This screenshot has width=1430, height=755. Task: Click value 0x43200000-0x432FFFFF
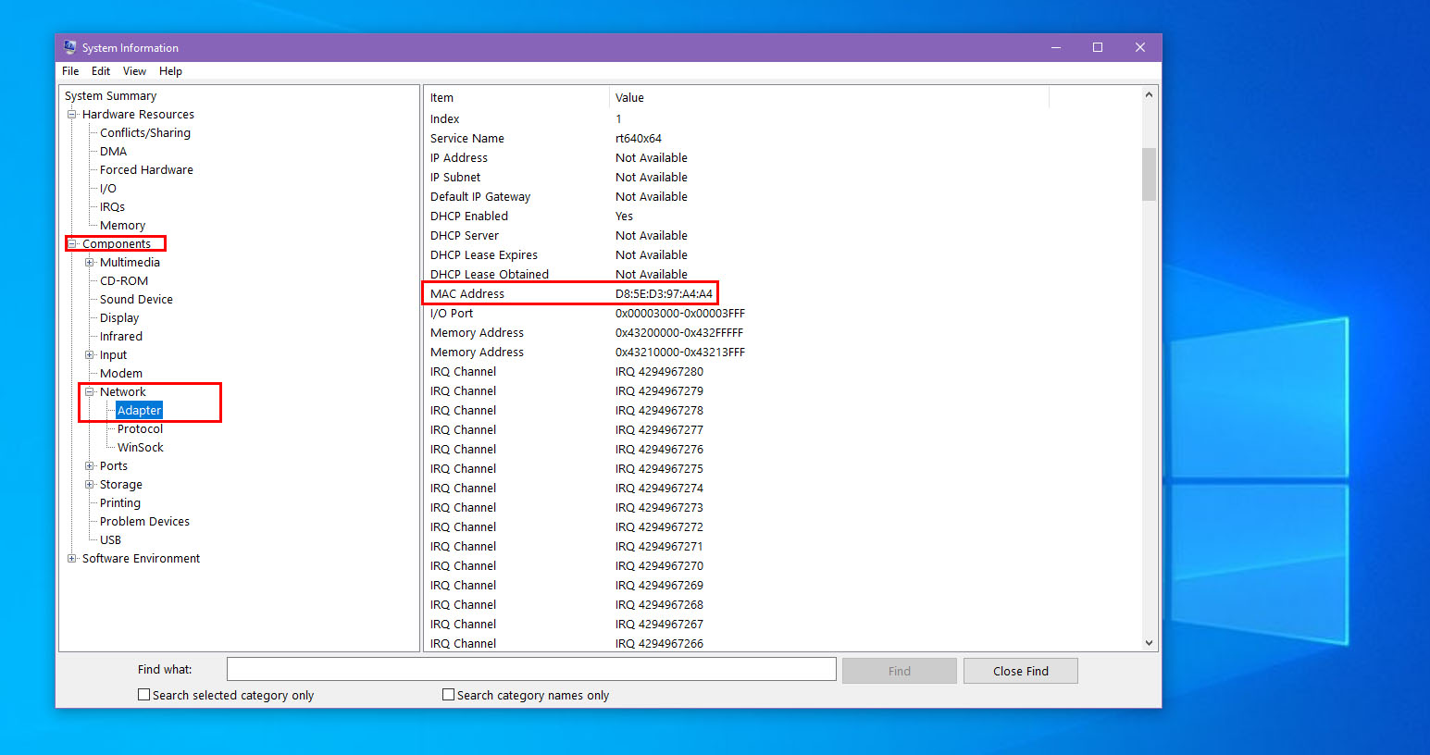(679, 333)
